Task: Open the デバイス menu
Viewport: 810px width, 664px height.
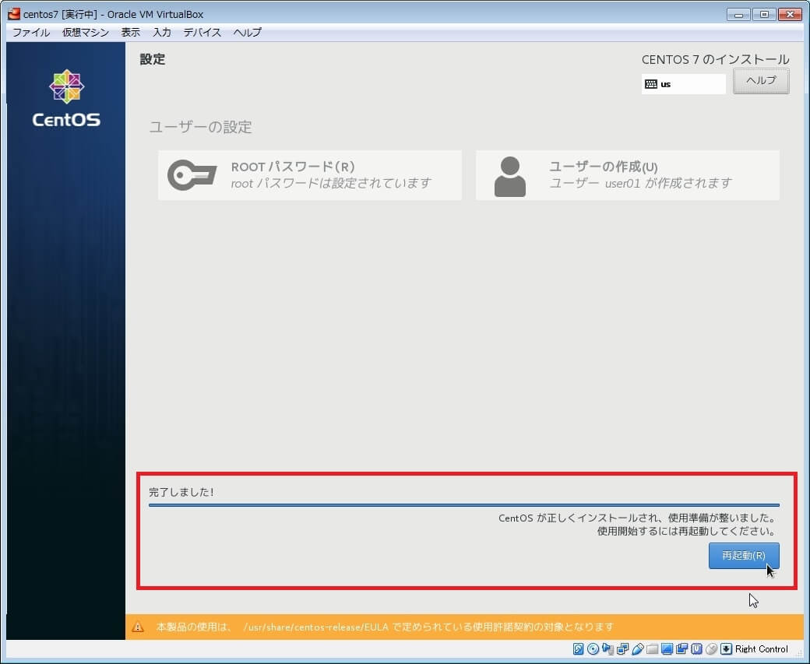Action: pyautogui.click(x=202, y=33)
